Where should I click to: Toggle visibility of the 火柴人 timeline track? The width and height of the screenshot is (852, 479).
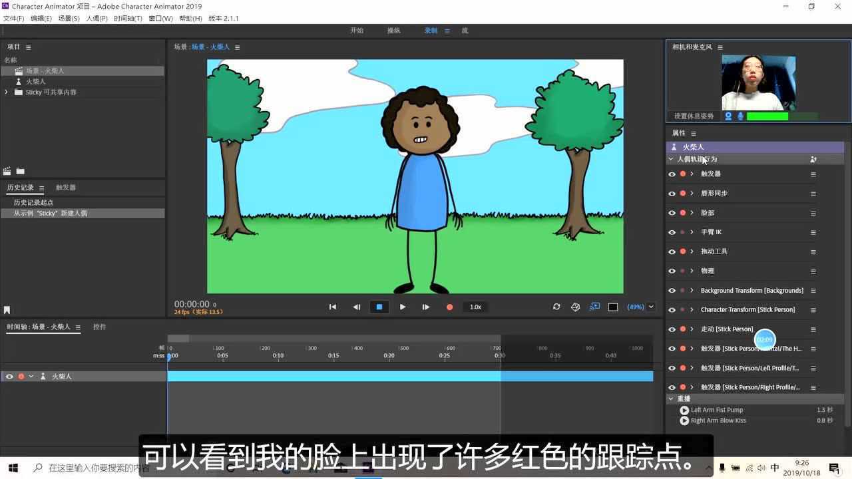8,376
